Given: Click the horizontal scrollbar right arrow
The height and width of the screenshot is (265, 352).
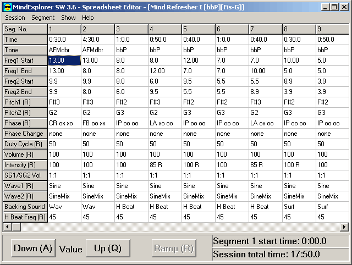Looking at the screenshot, I should [344, 227].
